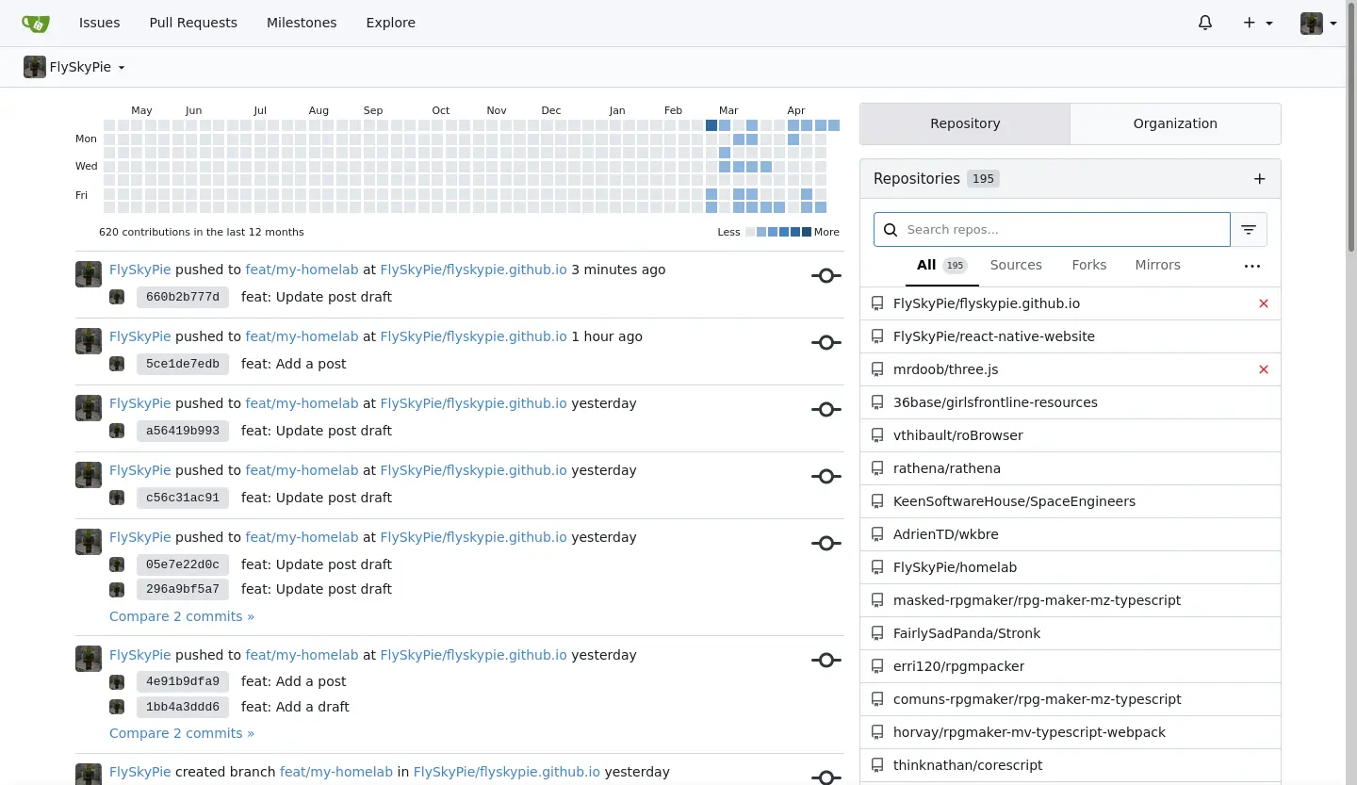Click commit message of 4e91b9dfa9 'feat: Add a post'

click(x=294, y=681)
